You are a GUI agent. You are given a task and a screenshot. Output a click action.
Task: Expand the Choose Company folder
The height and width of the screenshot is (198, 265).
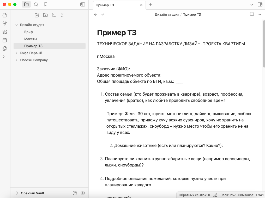tap(17, 60)
